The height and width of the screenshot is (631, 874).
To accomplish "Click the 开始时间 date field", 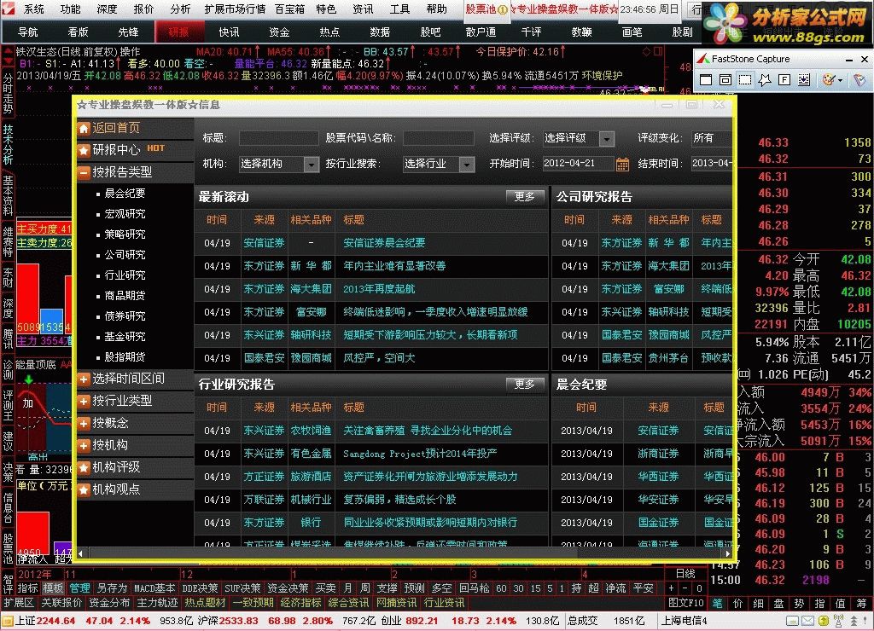I will (x=578, y=164).
